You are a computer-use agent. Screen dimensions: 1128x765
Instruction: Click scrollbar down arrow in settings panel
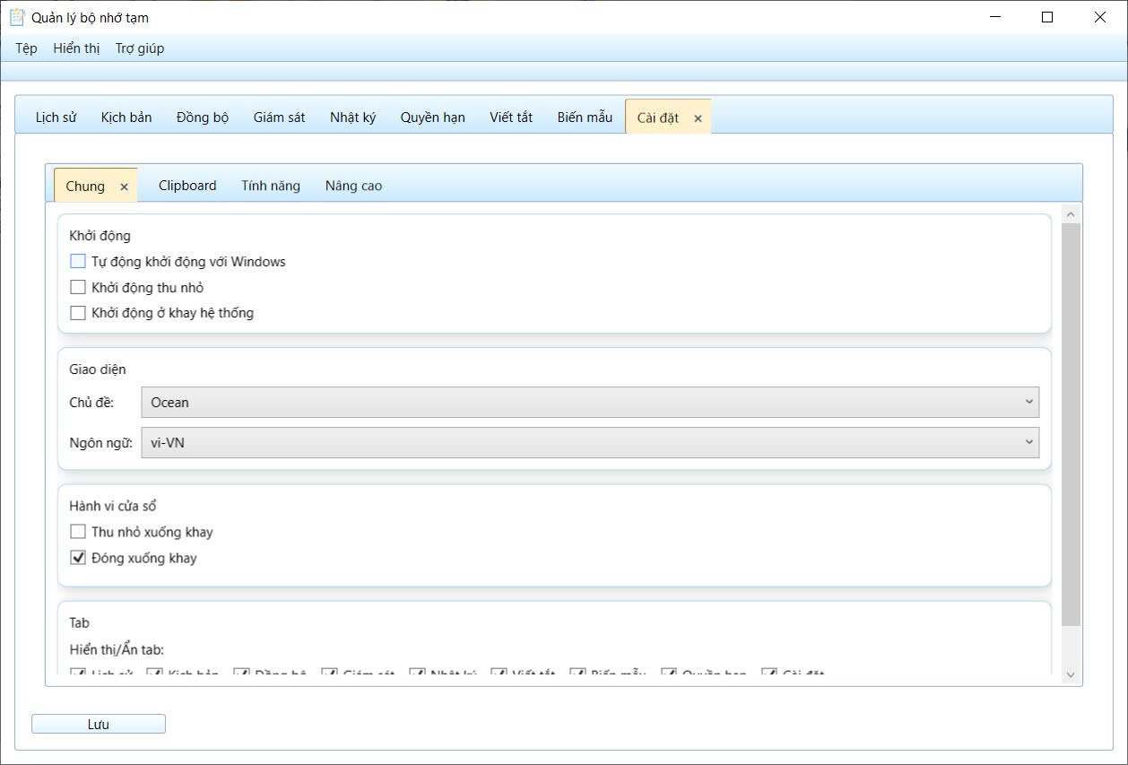pos(1070,674)
